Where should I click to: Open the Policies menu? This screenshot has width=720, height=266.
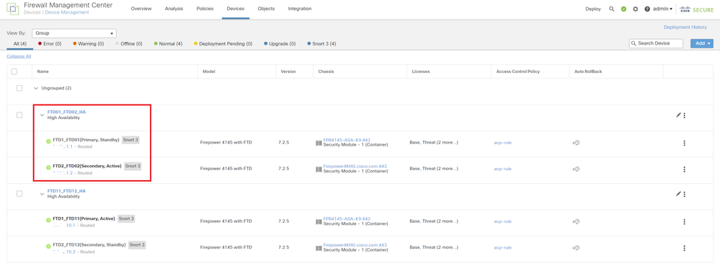(x=205, y=9)
